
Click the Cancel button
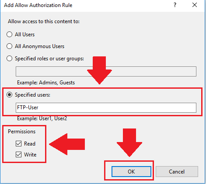[x=177, y=172]
